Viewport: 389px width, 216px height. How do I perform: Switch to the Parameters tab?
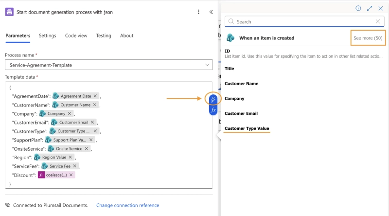18,36
